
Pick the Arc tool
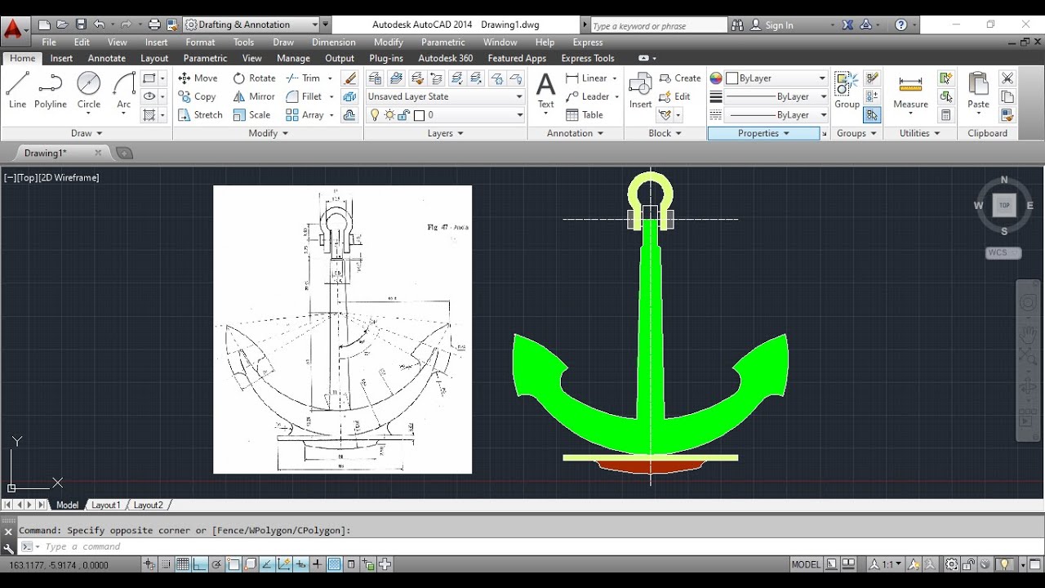tap(124, 90)
